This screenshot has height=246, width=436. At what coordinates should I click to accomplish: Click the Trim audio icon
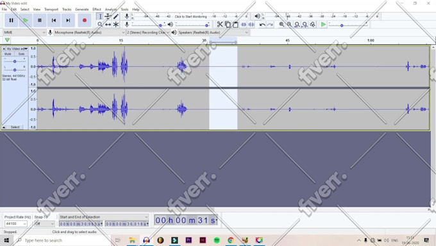tap(244, 24)
